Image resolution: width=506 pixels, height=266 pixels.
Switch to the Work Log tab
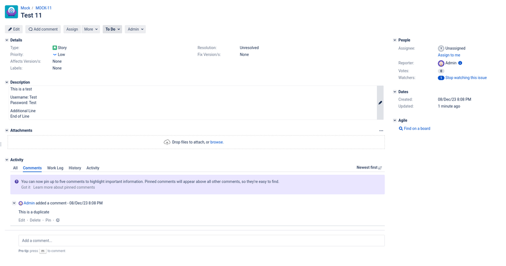tap(55, 168)
